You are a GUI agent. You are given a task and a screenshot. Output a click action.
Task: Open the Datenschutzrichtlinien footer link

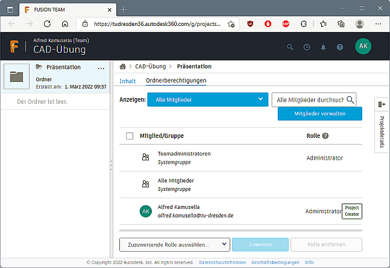(222, 263)
